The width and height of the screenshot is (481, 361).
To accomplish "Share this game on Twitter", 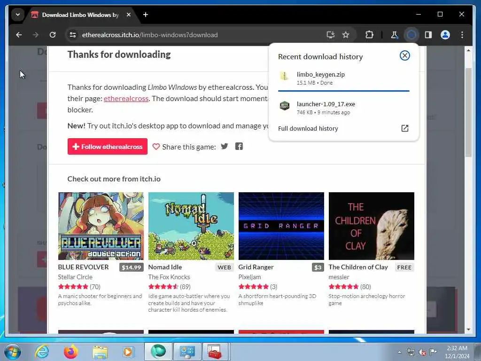I will point(225,147).
